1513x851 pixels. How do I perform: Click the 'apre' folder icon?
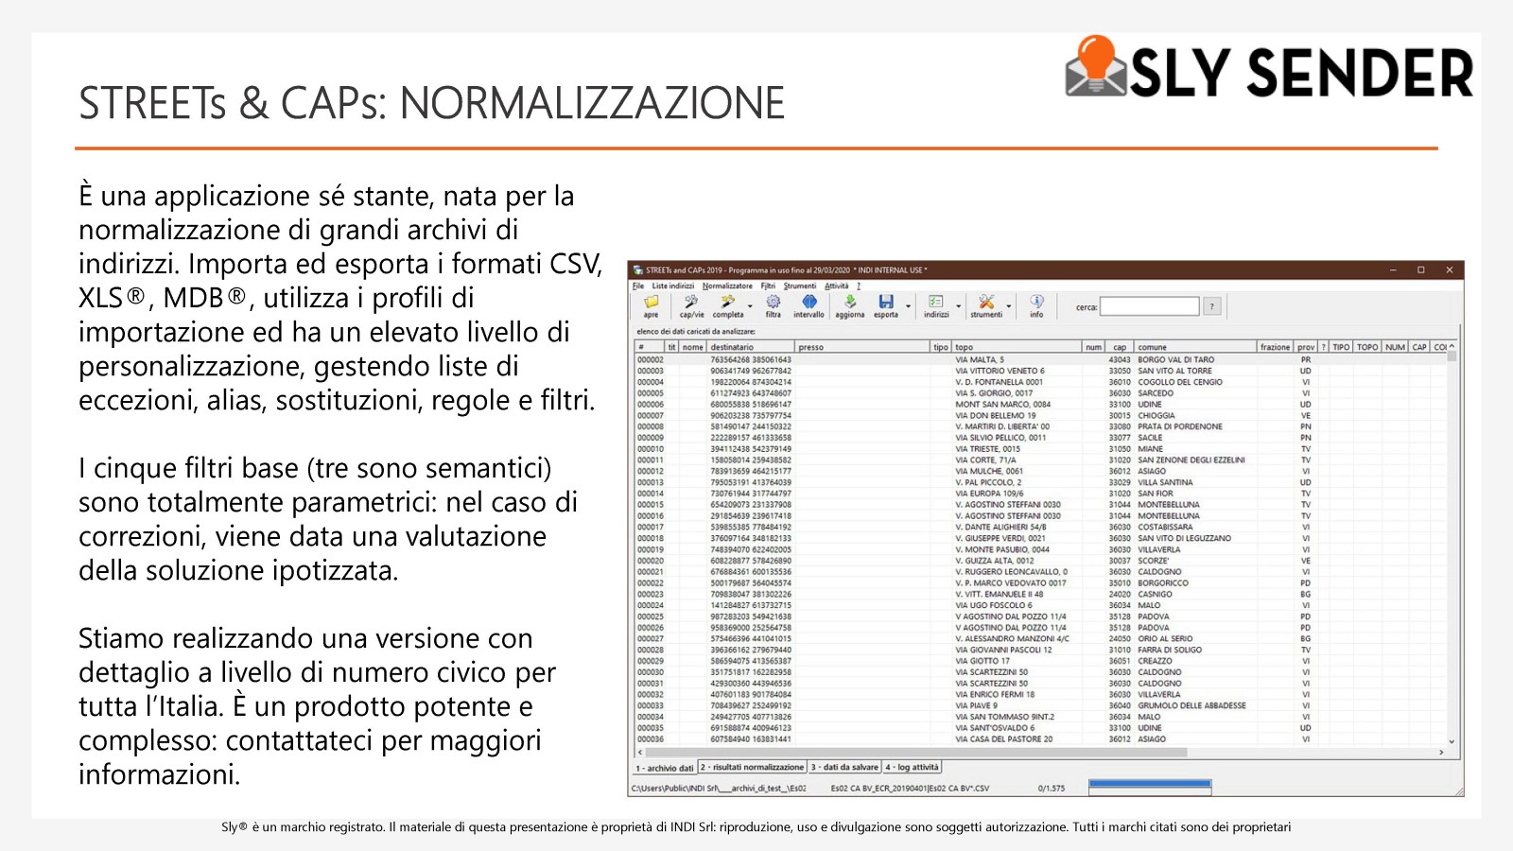coord(651,302)
